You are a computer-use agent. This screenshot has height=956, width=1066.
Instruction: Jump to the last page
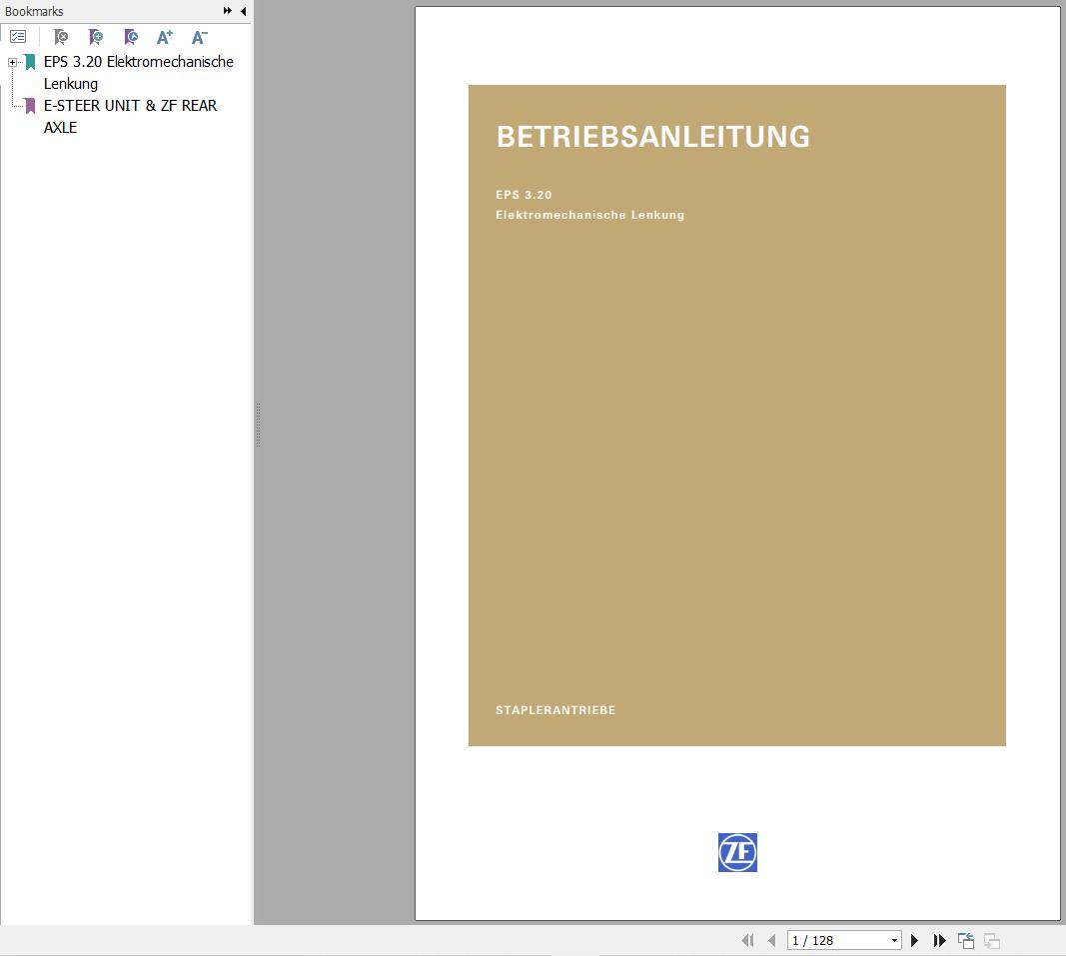[x=939, y=940]
